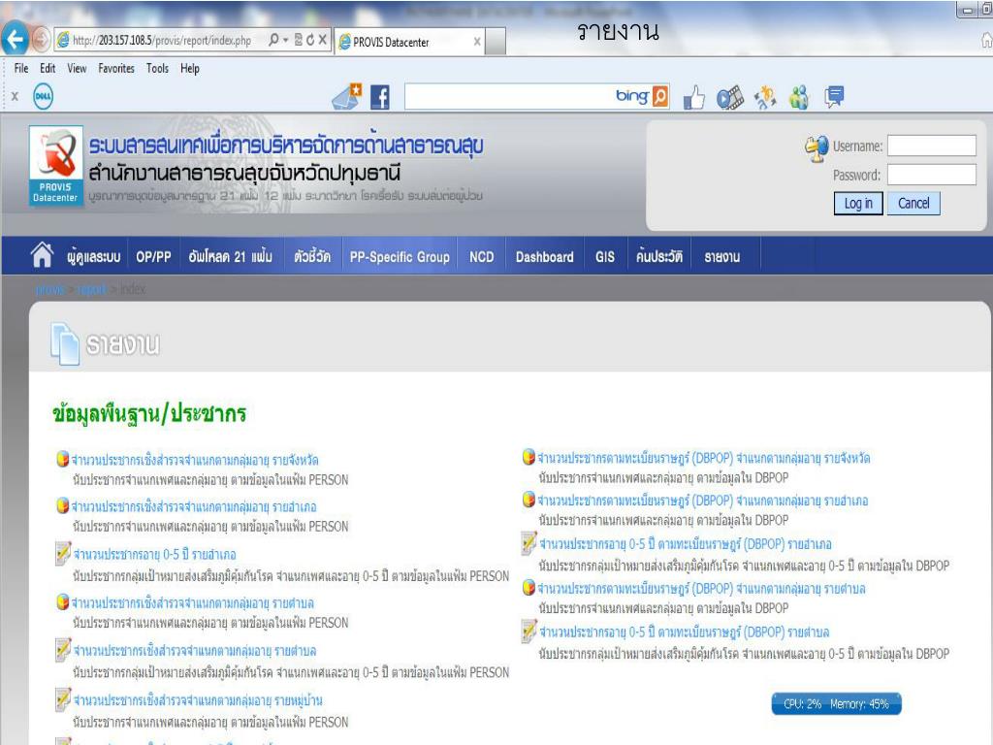Click the home icon in navigation bar
The width and height of the screenshot is (993, 745).
(43, 255)
